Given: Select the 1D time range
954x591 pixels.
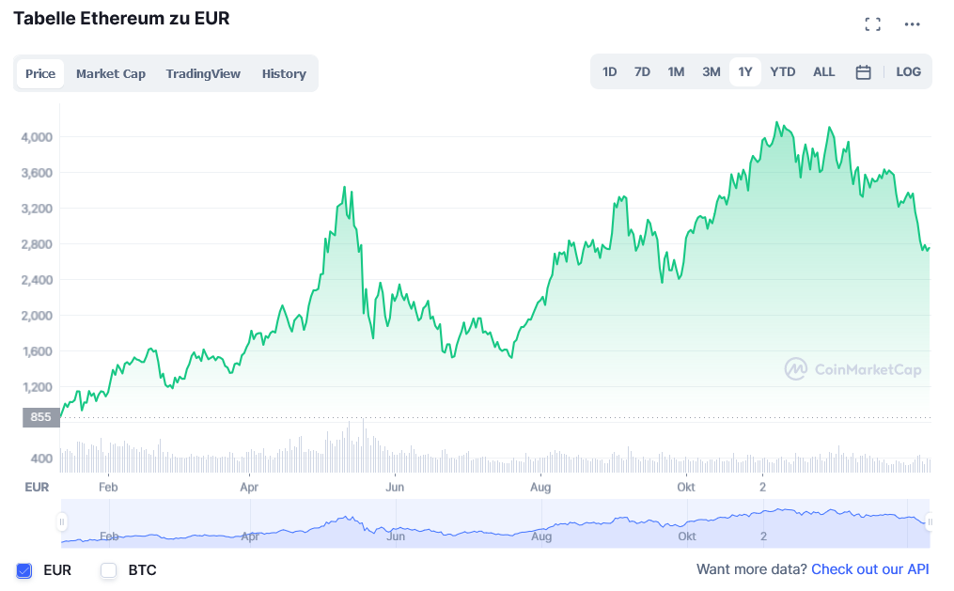Looking at the screenshot, I should pyautogui.click(x=609, y=71).
